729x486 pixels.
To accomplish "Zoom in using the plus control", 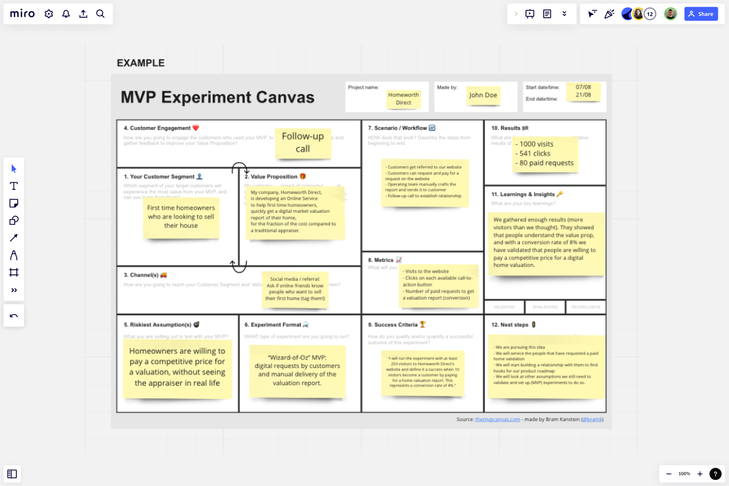I will coord(700,474).
